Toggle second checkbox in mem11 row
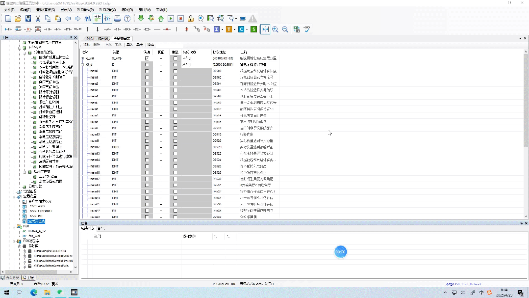Viewport: 529px width, 298px height. 175,140
